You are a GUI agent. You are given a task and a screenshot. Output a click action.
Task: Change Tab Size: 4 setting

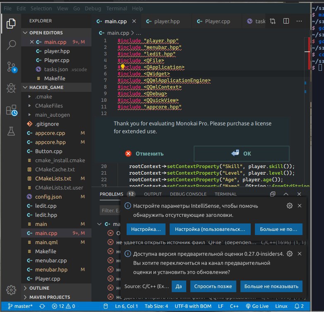(156, 306)
